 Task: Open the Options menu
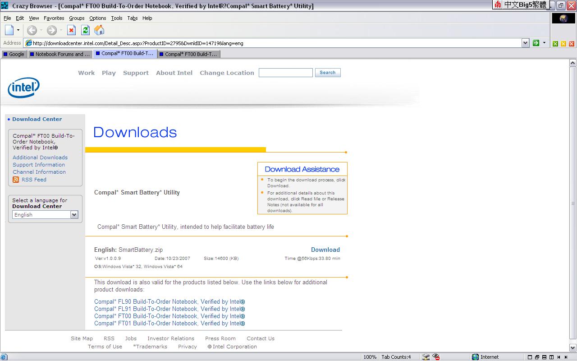pos(98,18)
